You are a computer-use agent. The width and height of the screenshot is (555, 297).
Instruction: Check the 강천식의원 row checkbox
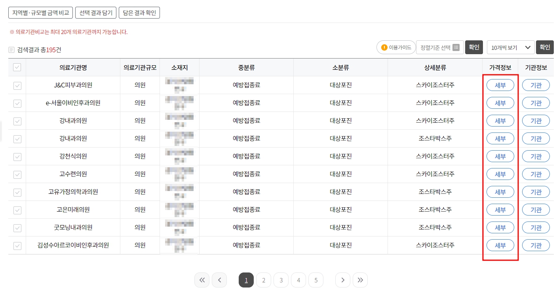tap(17, 156)
